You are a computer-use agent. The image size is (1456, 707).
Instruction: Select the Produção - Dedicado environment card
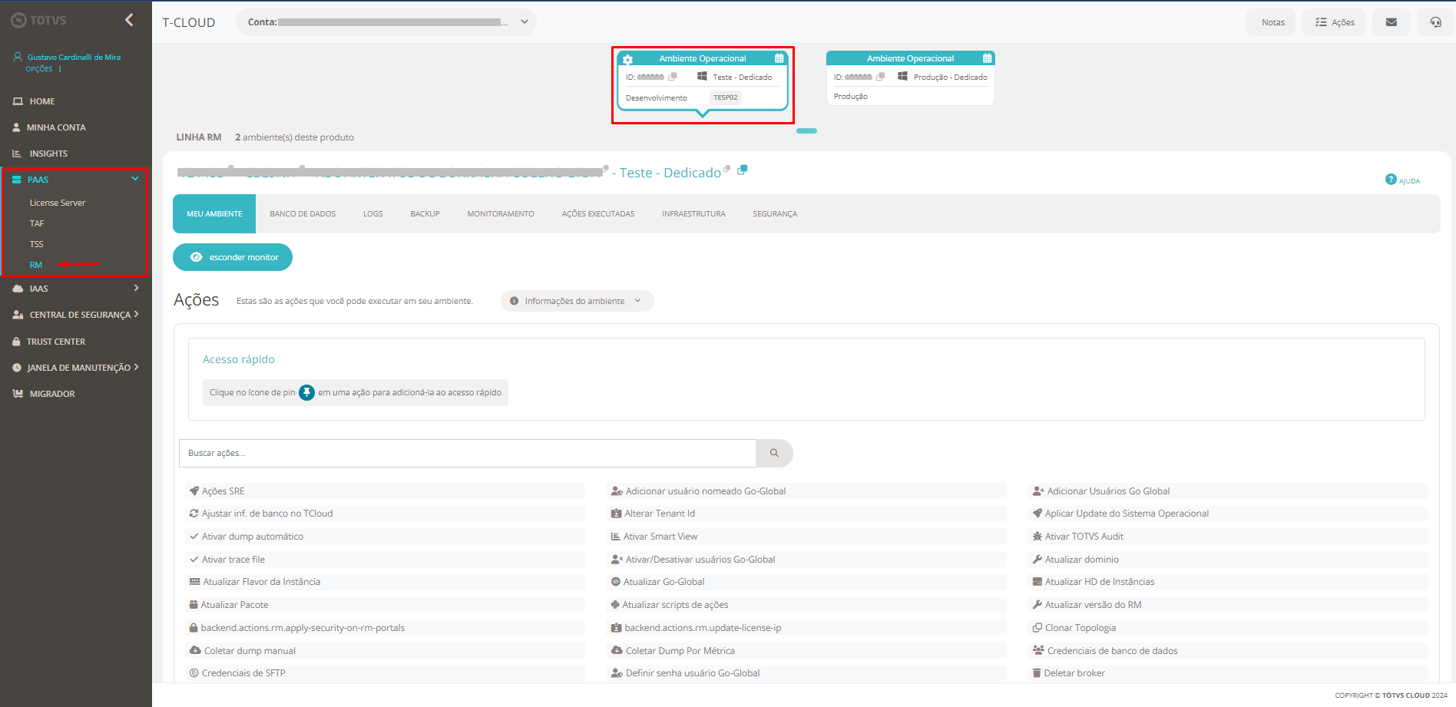point(910,78)
